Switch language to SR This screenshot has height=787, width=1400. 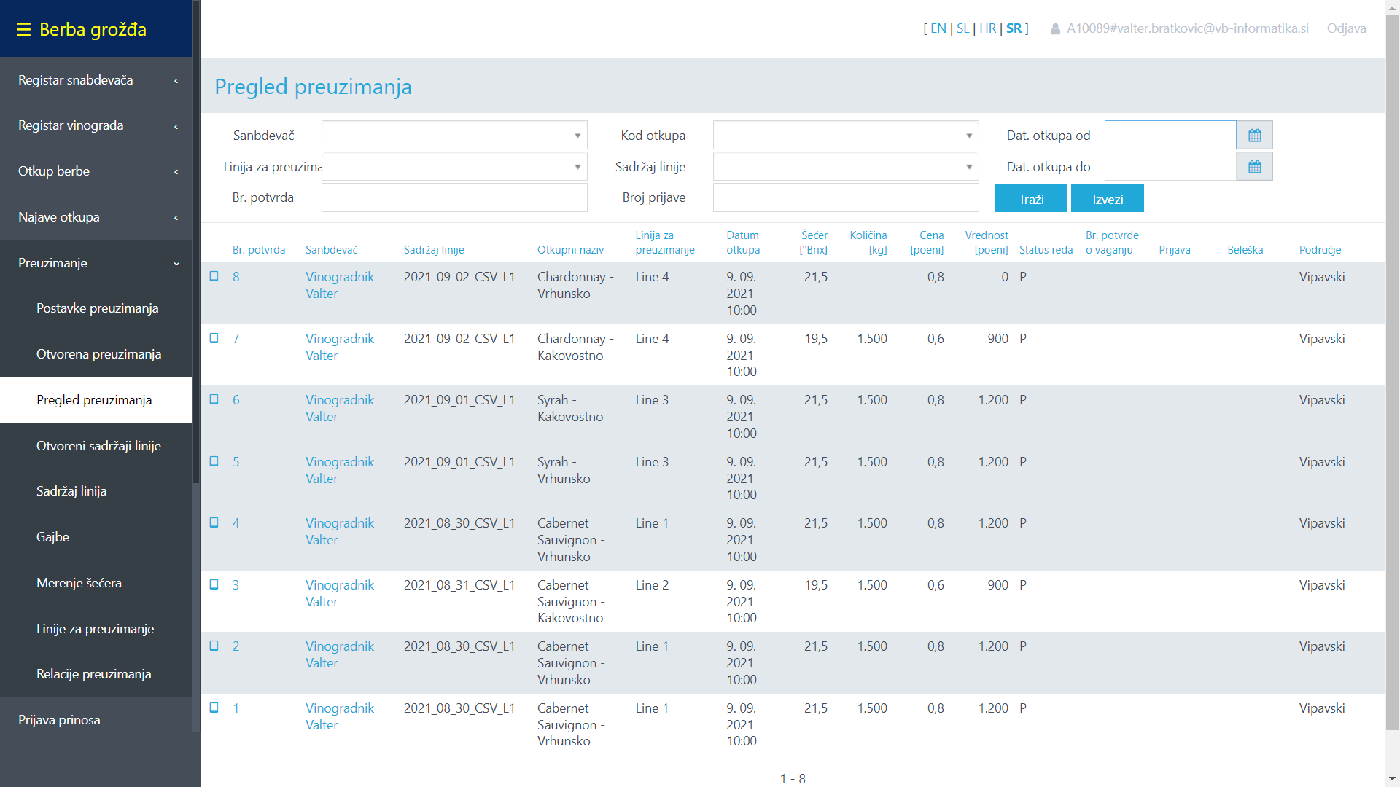(1014, 28)
